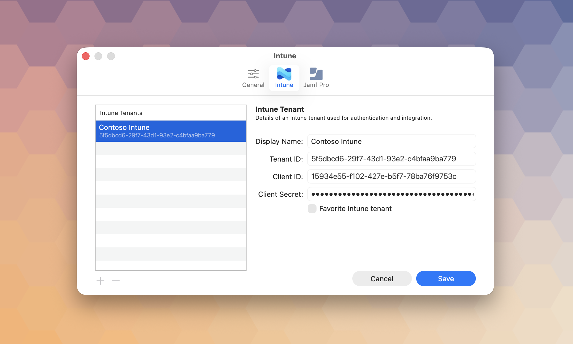The width and height of the screenshot is (573, 344).
Task: Select Contoso Intune in tenants list
Action: [x=171, y=131]
